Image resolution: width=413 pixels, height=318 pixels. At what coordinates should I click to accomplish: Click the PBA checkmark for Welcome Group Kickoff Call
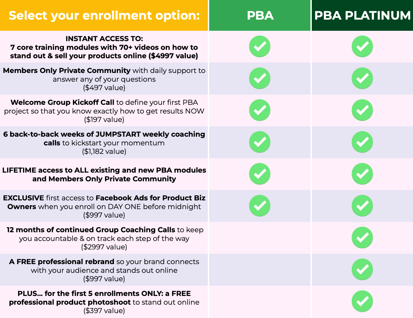coord(260,110)
